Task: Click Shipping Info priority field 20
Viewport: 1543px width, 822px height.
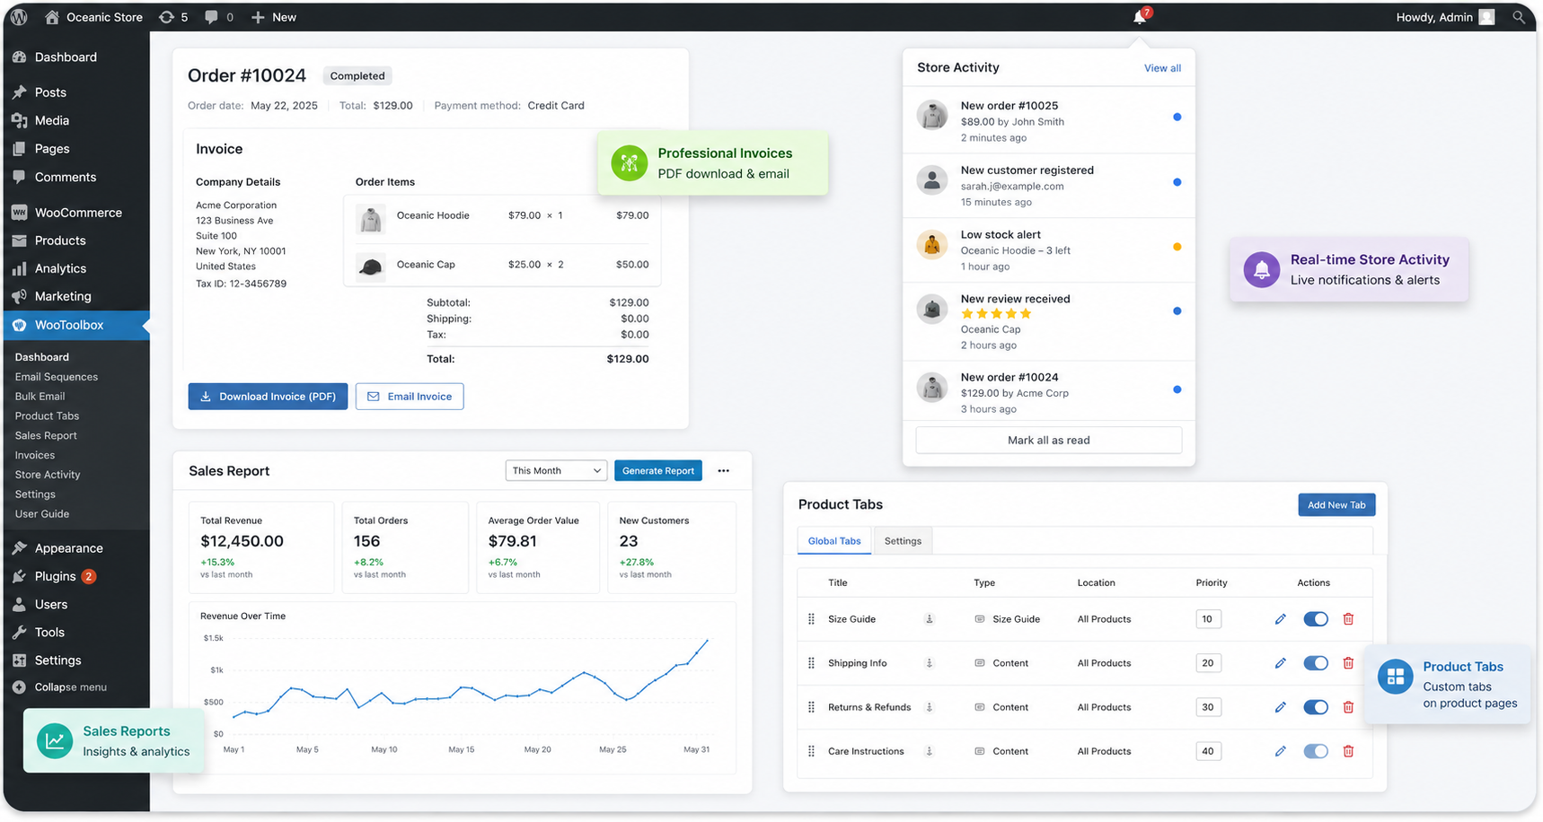Action: (1208, 663)
